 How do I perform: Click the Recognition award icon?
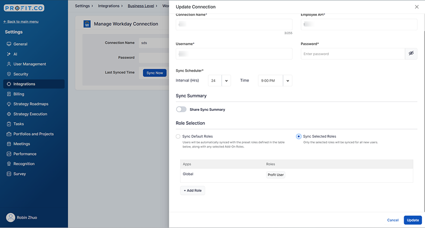(x=9, y=164)
